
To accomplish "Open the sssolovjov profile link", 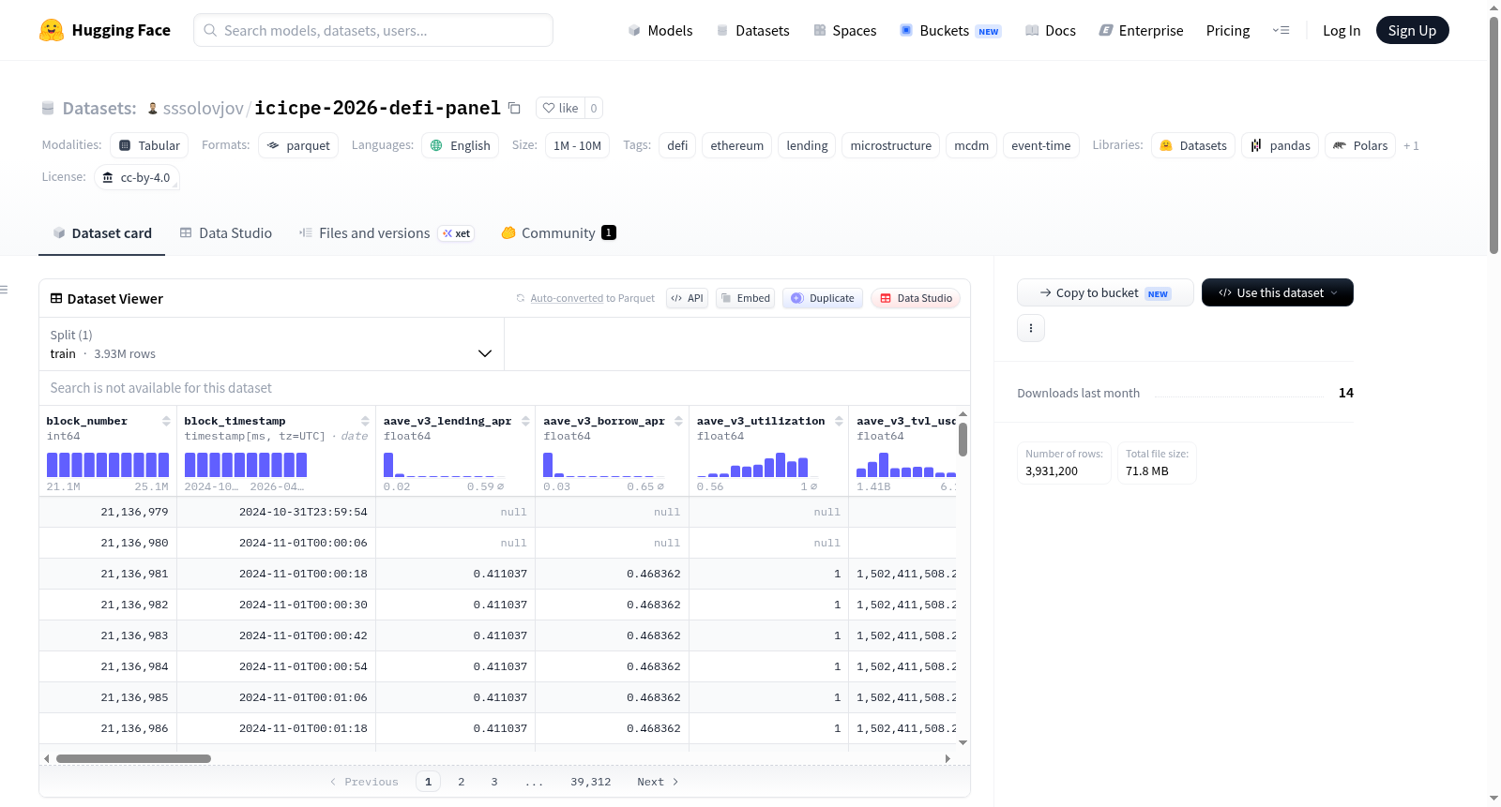I will point(204,108).
